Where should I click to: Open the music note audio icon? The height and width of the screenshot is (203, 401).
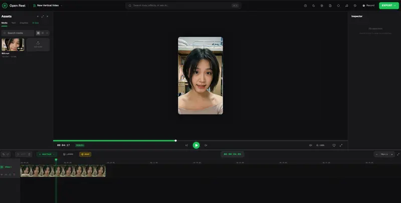click(x=347, y=5)
